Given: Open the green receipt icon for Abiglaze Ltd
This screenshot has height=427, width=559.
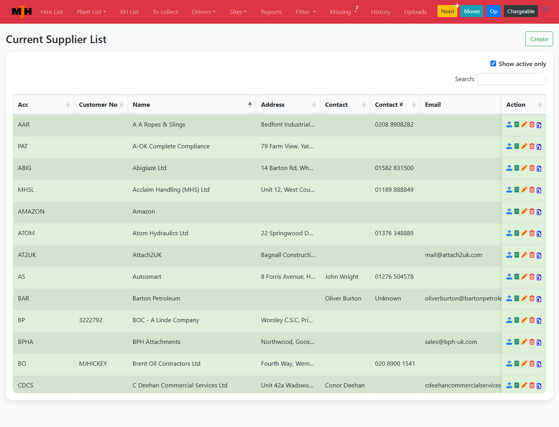Looking at the screenshot, I should [x=517, y=168].
